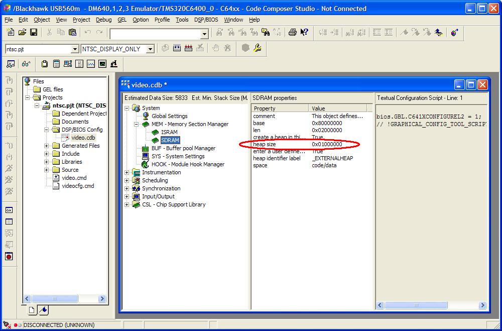Click the memory '0x' icon in left sidebar
Viewport: 502px width, 331px height.
tap(9, 210)
